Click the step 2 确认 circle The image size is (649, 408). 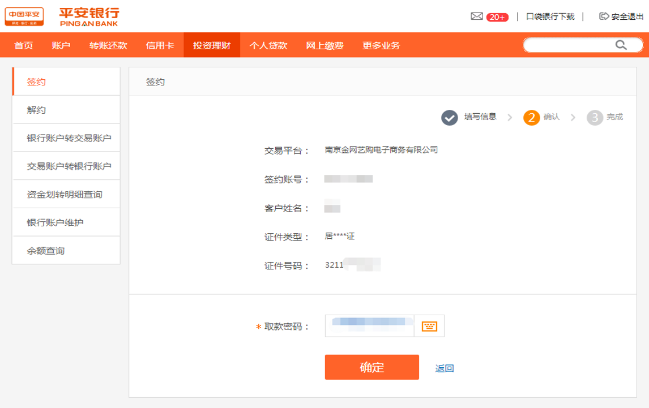pyautogui.click(x=531, y=118)
